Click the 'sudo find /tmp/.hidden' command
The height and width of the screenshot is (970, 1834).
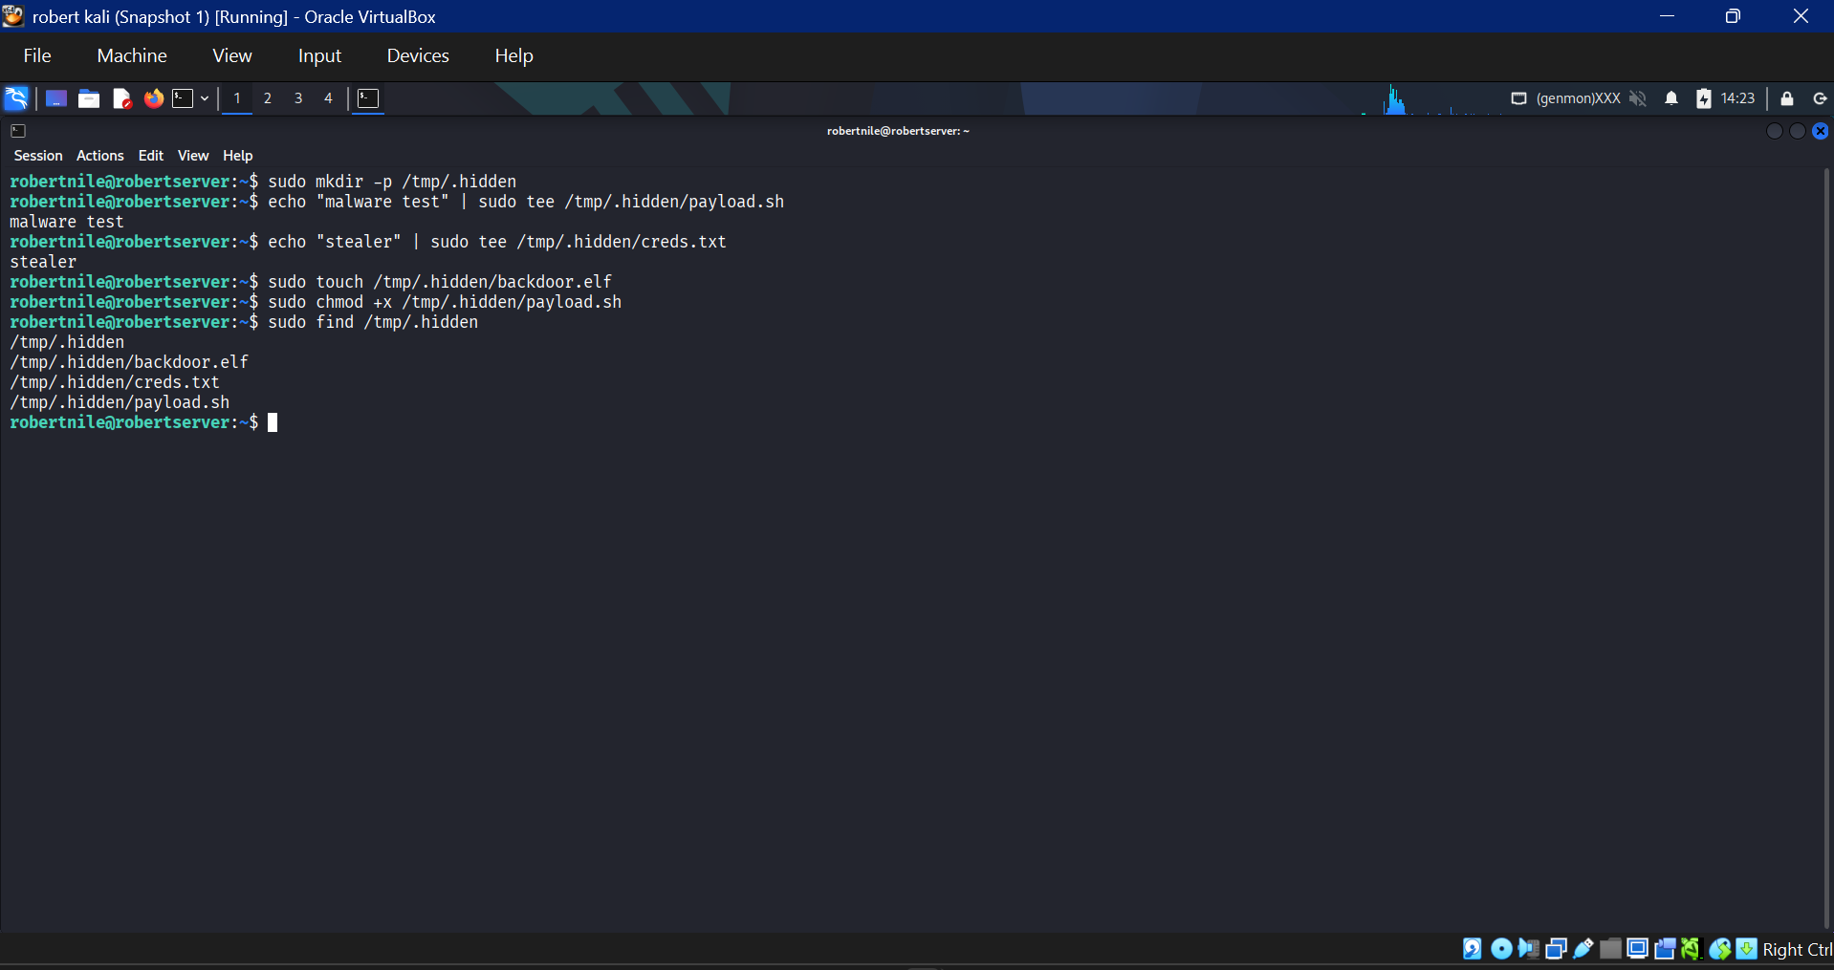pos(373,322)
